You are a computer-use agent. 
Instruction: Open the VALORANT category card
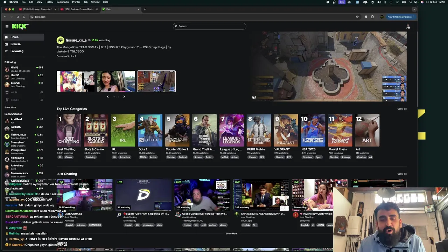(286, 130)
